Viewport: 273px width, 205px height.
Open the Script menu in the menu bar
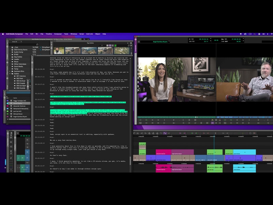[82, 34]
